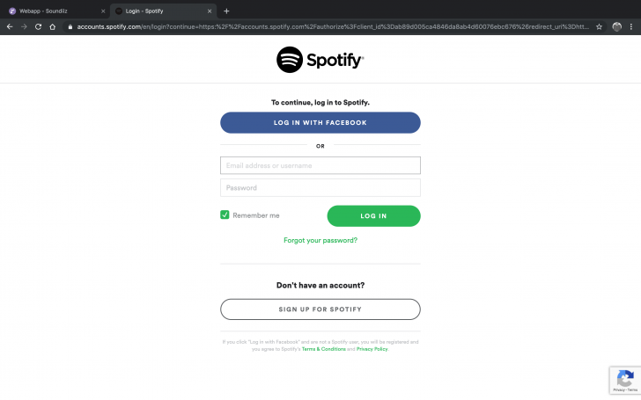641x400 pixels.
Task: Open the home page icon
Action: tap(52, 26)
